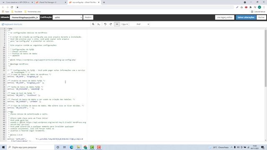The height and width of the screenshot is (150, 267).
Task: Collapse the code fold at line 2
Action: 6,30
